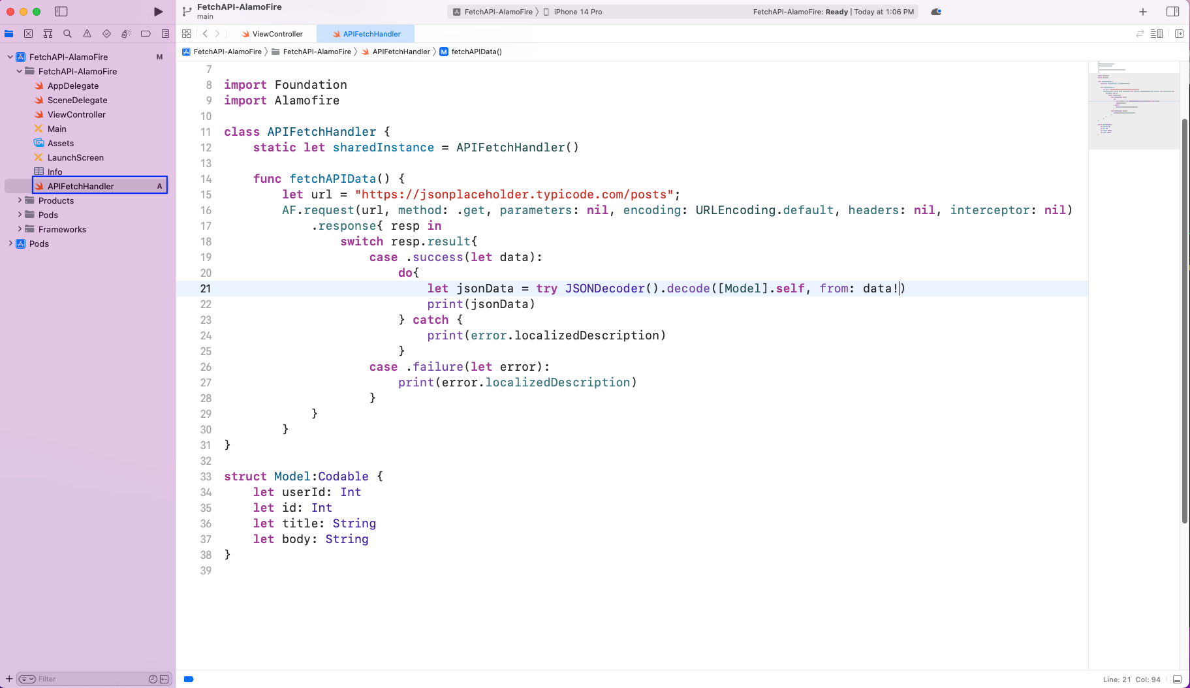Select SceneDelegate file in navigator
This screenshot has height=688, width=1190.
(77, 100)
